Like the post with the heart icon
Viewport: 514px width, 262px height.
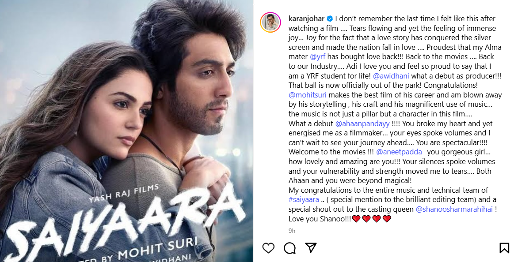[x=268, y=248]
